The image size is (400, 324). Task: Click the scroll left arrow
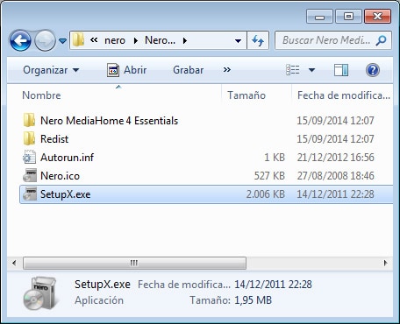pos(14,263)
